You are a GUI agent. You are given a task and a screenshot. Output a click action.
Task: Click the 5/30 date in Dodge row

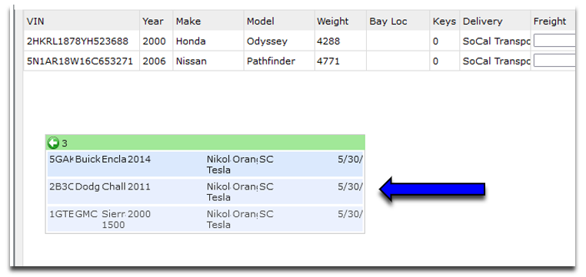pos(350,186)
